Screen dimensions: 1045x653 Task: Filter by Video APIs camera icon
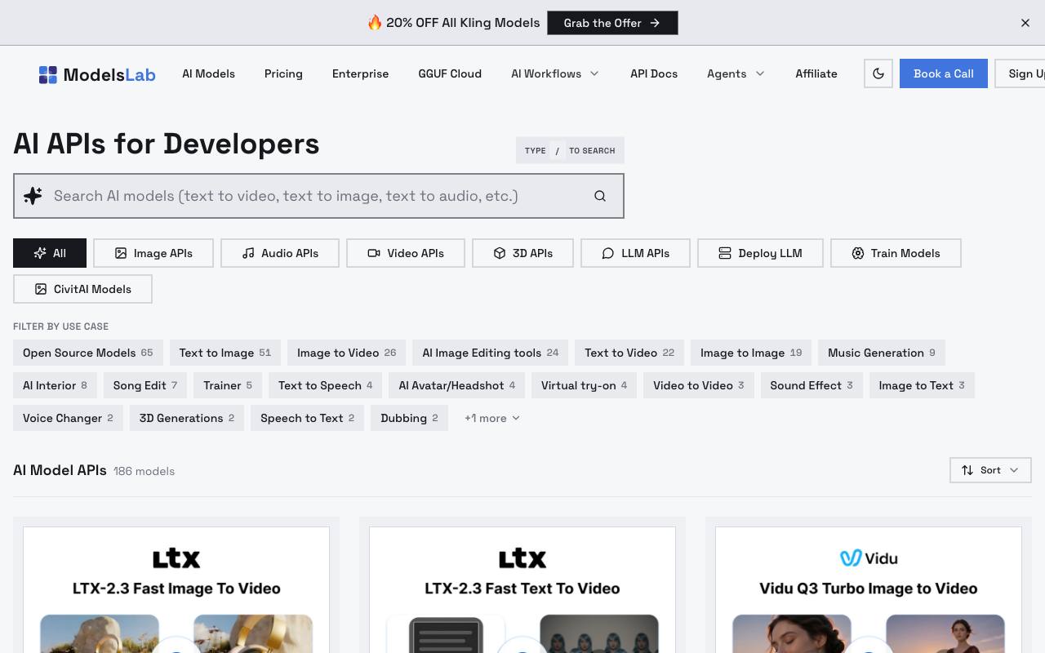[x=374, y=253]
